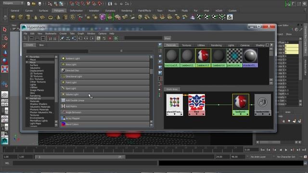Switch to the Bins tab
This screenshot has width=308, height=173.
pyautogui.click(x=41, y=45)
